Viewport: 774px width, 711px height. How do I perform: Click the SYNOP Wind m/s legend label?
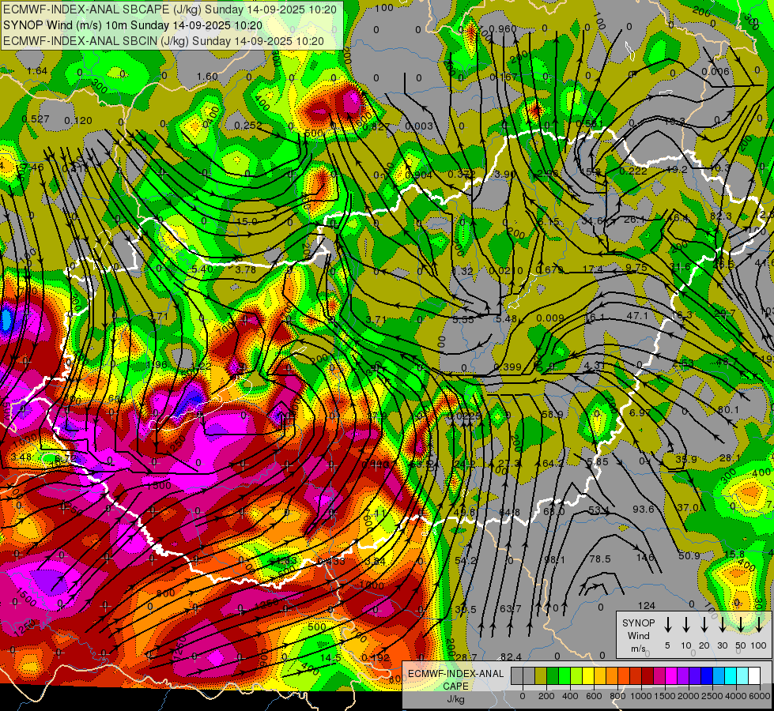pos(638,635)
